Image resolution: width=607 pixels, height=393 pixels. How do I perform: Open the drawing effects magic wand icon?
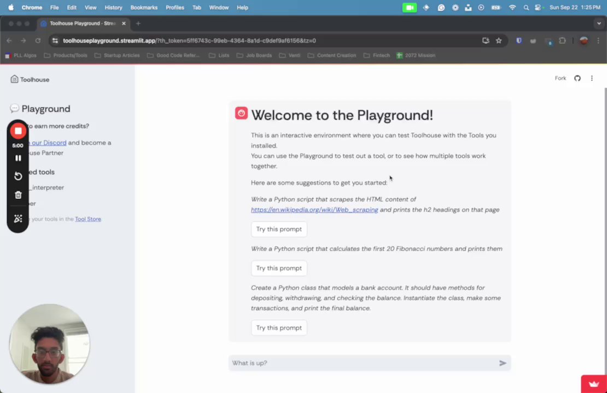pyautogui.click(x=18, y=219)
